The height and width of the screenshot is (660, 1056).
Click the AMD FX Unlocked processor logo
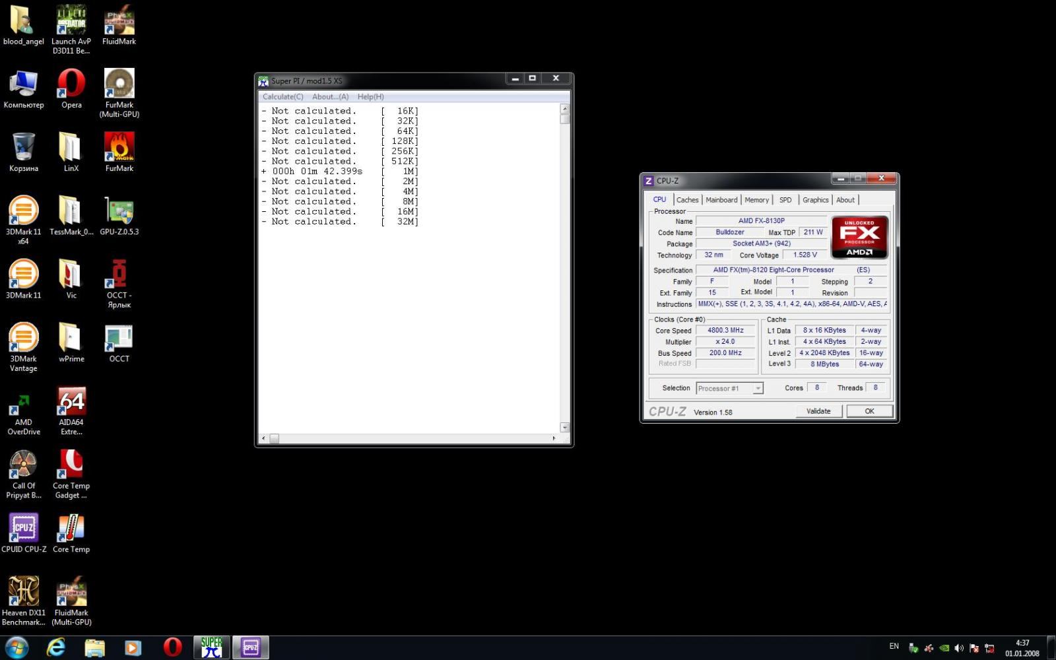click(x=859, y=237)
